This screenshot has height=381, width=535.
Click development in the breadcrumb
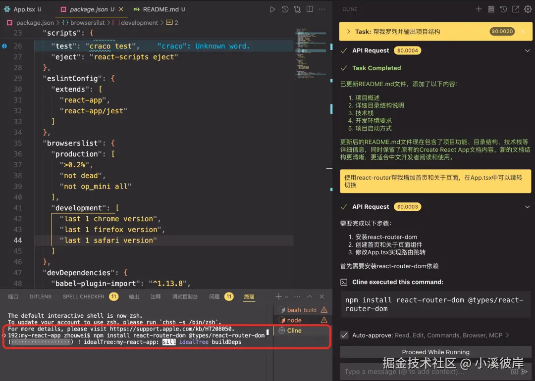[x=139, y=22]
